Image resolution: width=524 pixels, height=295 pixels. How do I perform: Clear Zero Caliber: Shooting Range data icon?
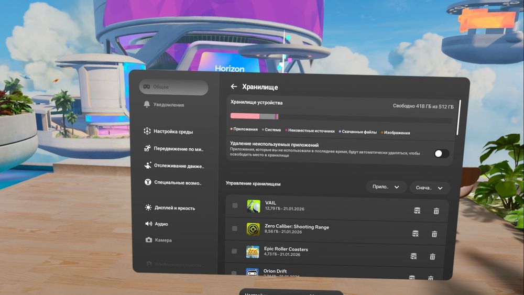tap(416, 234)
